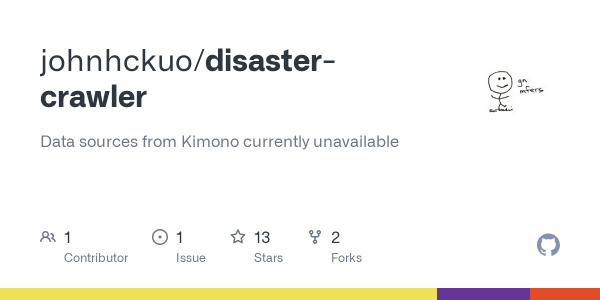The image size is (600, 300).
Task: Click the star icon
Action: pos(237,237)
